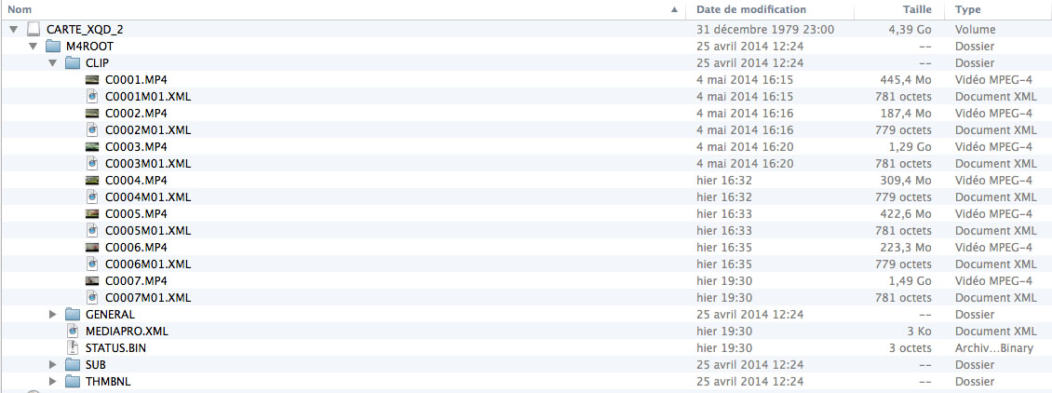Select the STATUS.BIN file name

click(116, 347)
